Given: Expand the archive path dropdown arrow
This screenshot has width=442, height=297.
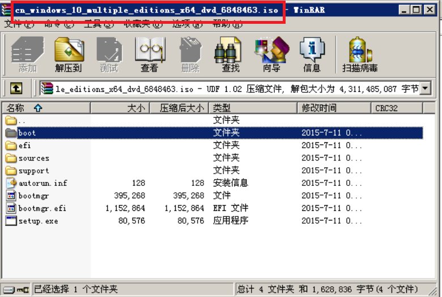Looking at the screenshot, I should click(425, 88).
